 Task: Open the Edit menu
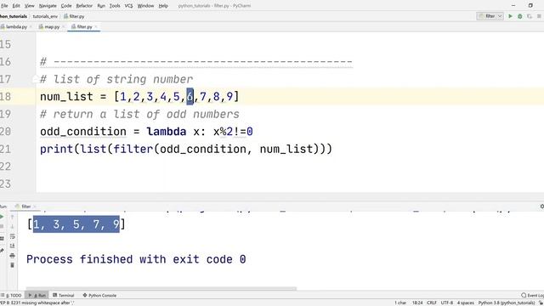pyautogui.click(x=16, y=6)
